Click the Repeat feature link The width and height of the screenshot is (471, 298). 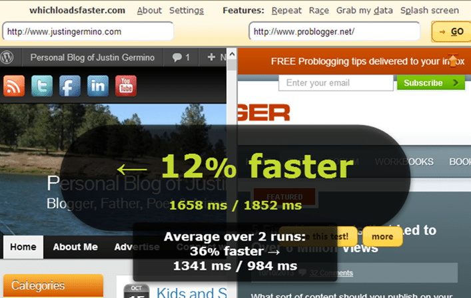pos(286,11)
